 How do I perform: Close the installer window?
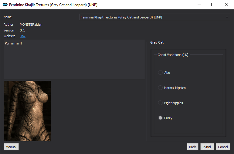click(x=226, y=5)
